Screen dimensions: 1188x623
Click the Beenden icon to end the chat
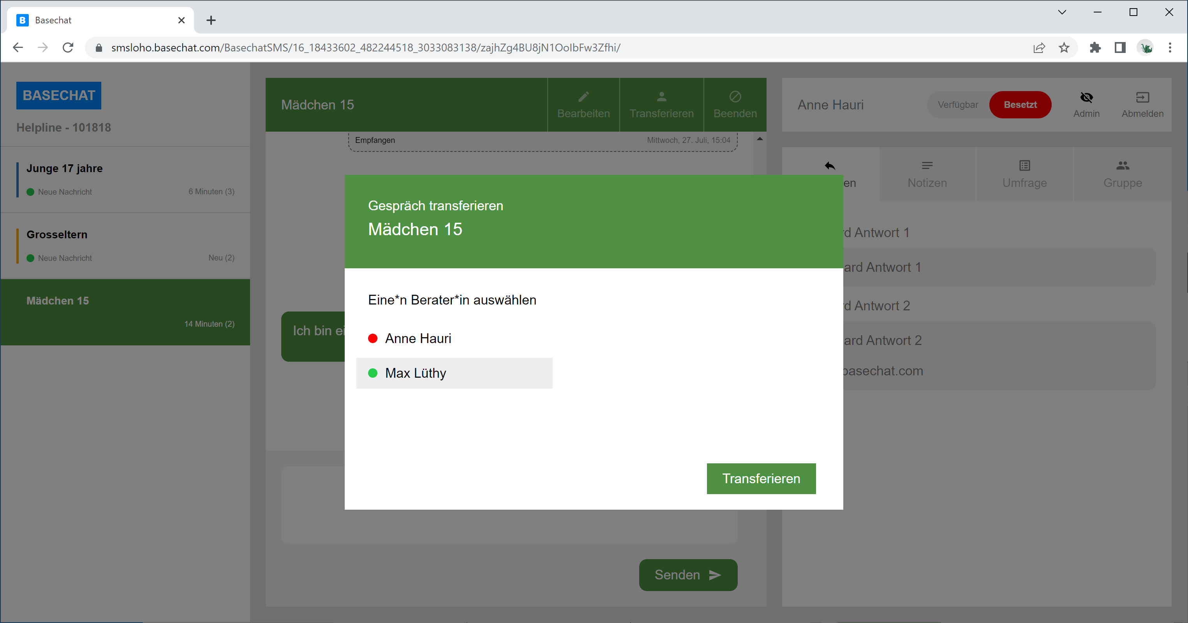pyautogui.click(x=735, y=97)
